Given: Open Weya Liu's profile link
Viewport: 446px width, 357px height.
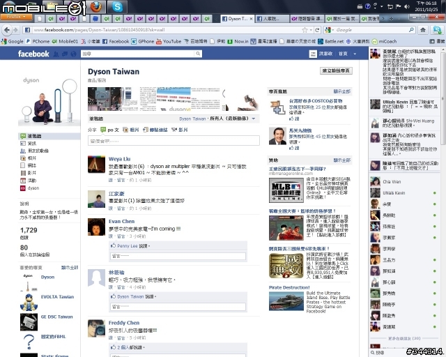Looking at the screenshot, I should pos(119,159).
